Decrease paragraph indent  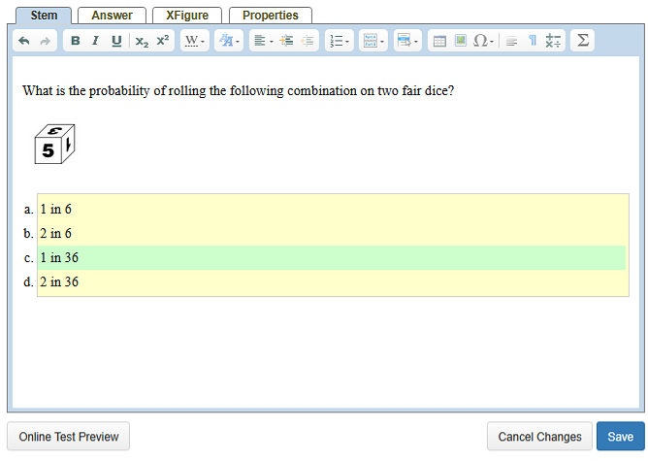(308, 41)
